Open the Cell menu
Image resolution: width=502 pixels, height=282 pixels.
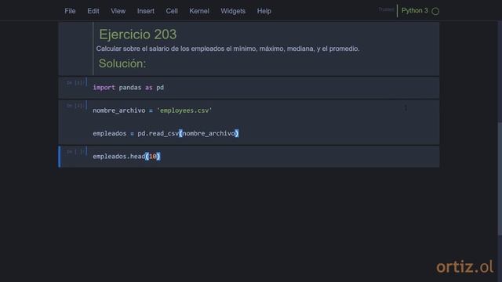pos(172,11)
